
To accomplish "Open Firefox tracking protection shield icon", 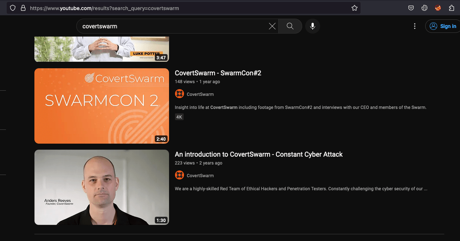I will coord(12,8).
